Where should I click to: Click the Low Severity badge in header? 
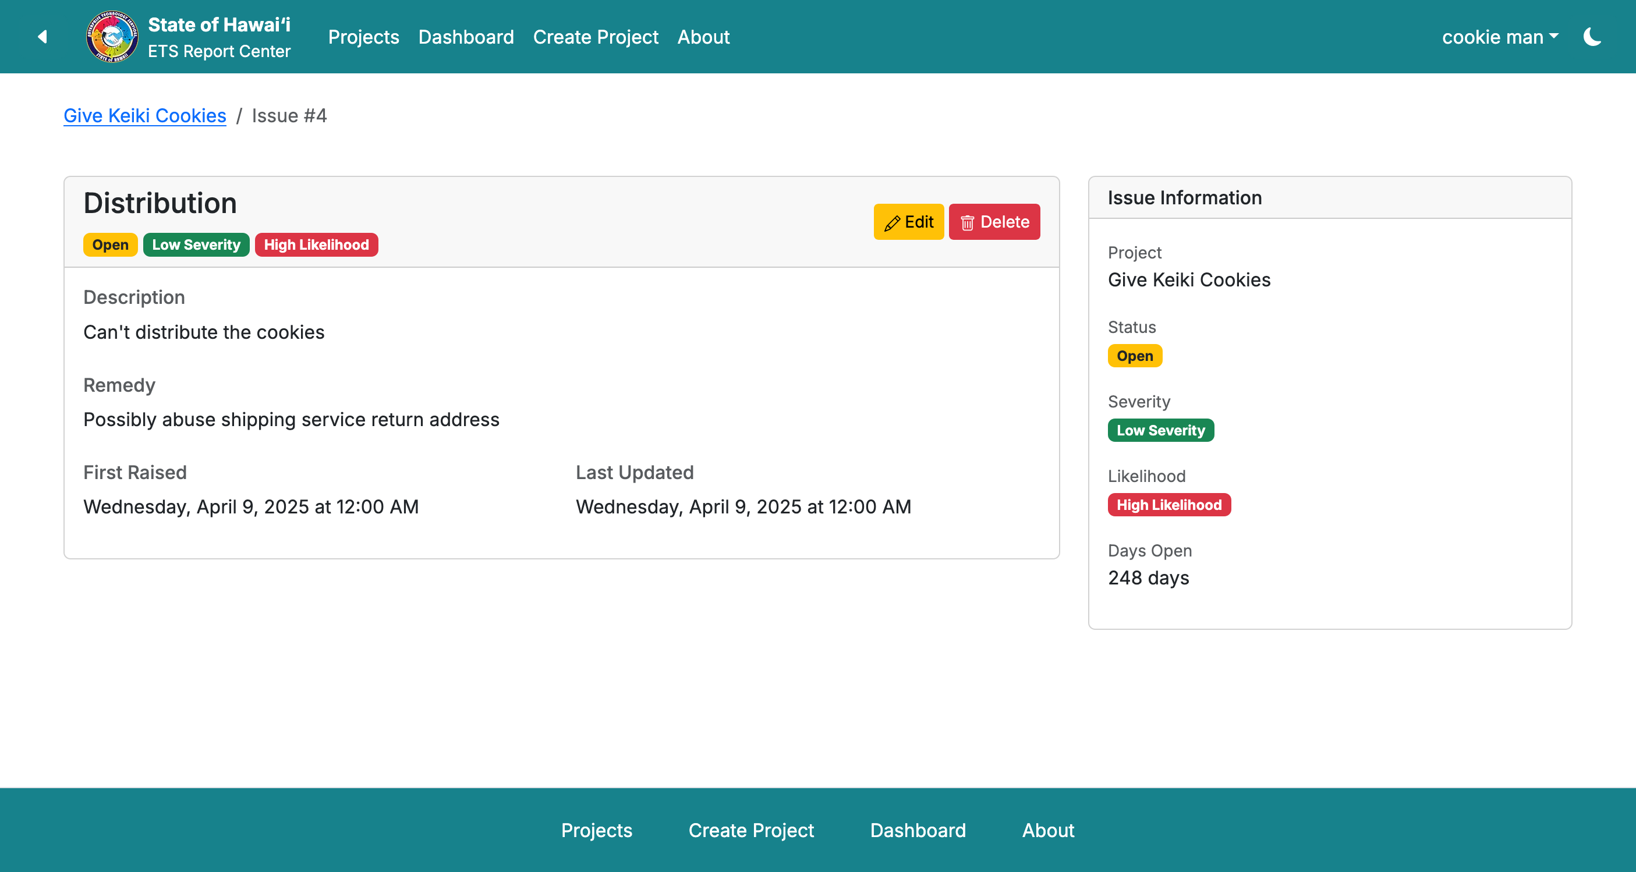pyautogui.click(x=196, y=244)
